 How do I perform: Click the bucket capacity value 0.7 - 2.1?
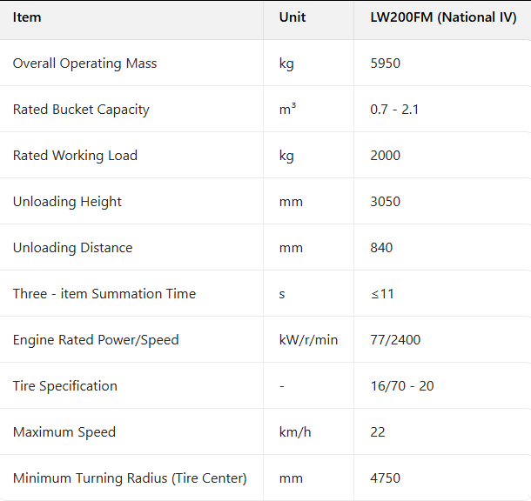click(x=394, y=110)
